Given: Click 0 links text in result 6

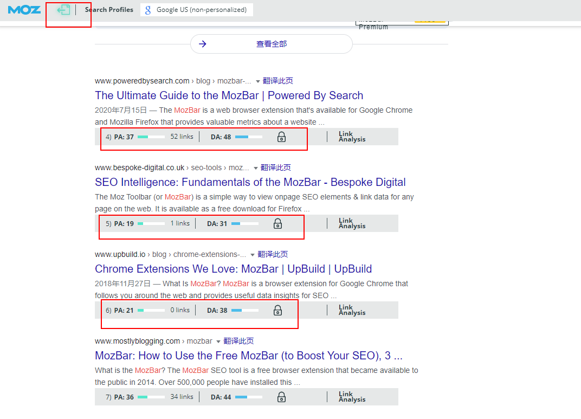Looking at the screenshot, I should point(180,310).
